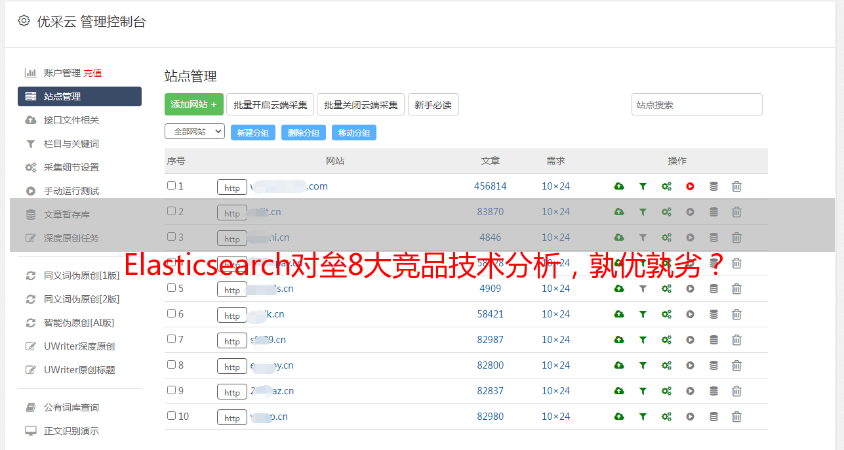
Task: Open filter funnel icon in row 5
Action: click(x=643, y=289)
